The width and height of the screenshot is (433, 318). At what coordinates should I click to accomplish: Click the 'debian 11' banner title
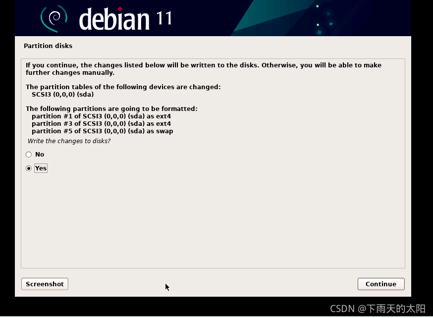tap(125, 19)
